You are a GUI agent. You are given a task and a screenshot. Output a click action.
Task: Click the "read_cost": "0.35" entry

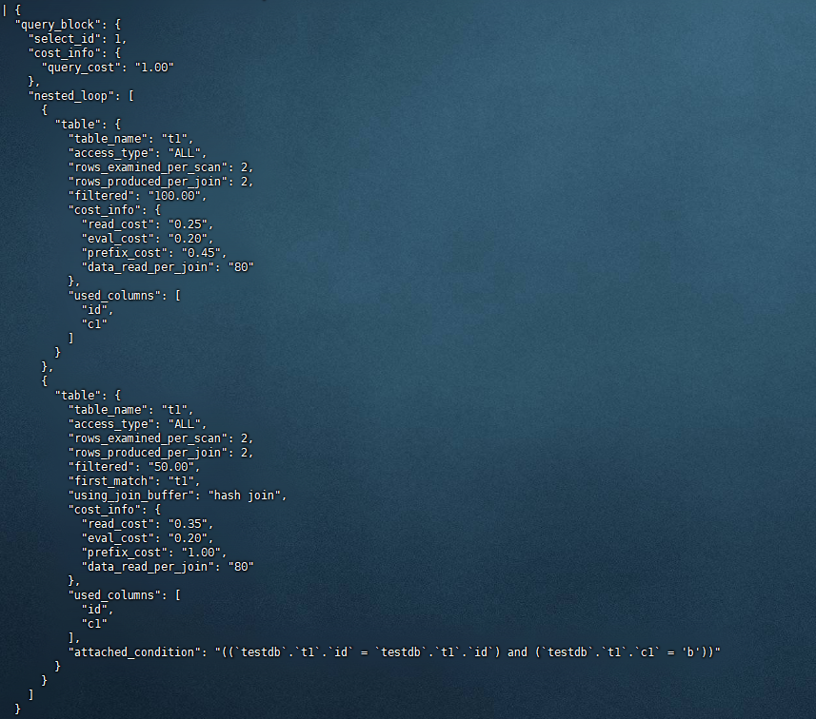click(x=148, y=523)
